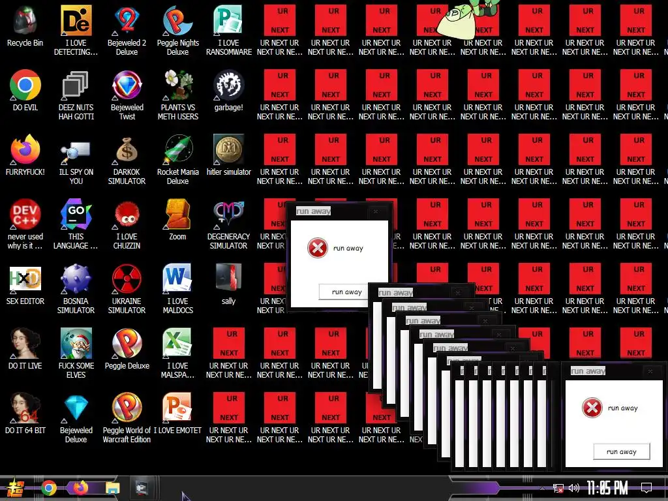Select the UR NEXT icon right of garbage!
The width and height of the screenshot is (668, 501).
[x=279, y=85]
